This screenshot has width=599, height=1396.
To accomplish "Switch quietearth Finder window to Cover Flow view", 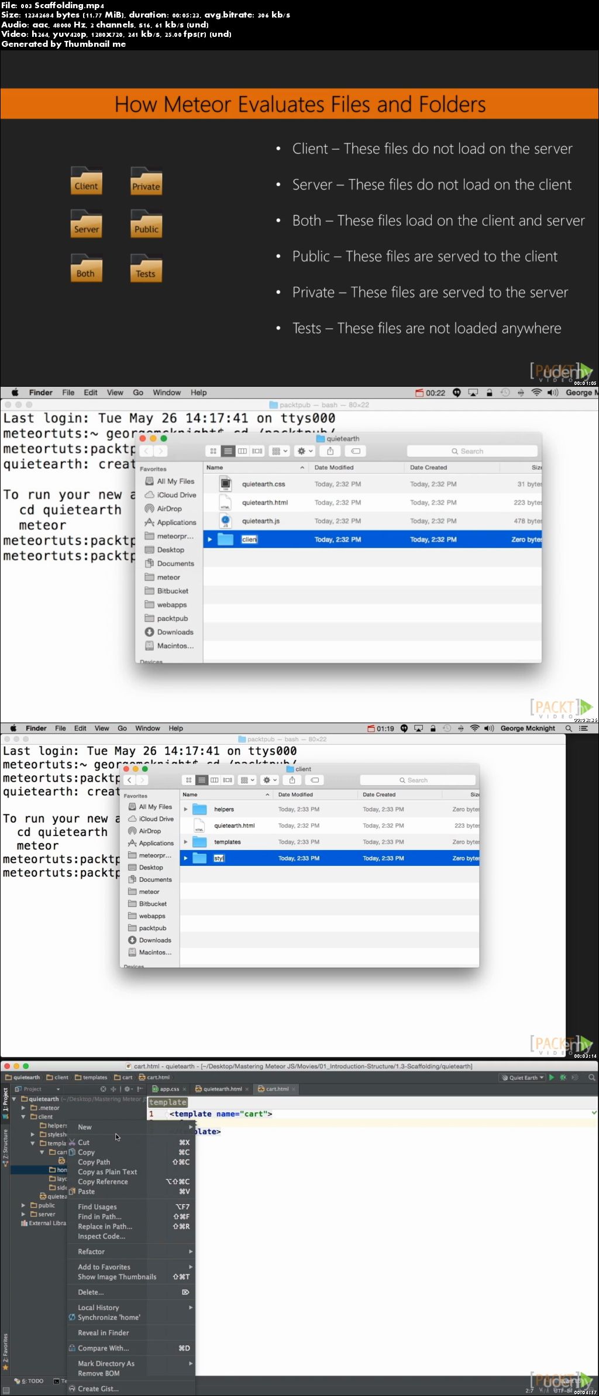I will pyautogui.click(x=257, y=451).
